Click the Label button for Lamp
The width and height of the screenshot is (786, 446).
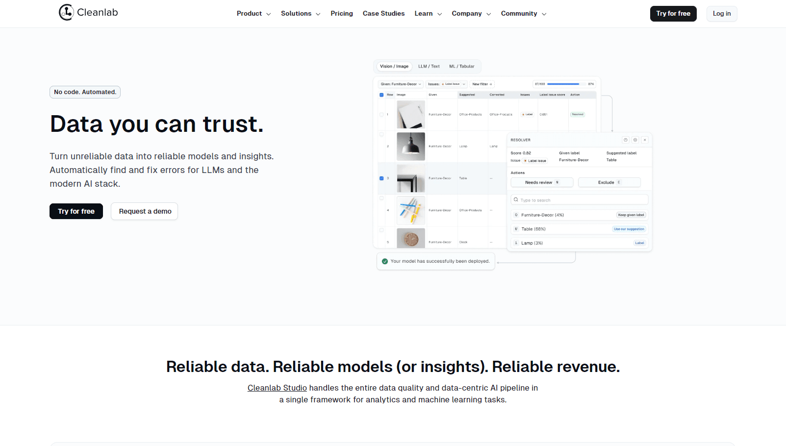click(x=640, y=243)
